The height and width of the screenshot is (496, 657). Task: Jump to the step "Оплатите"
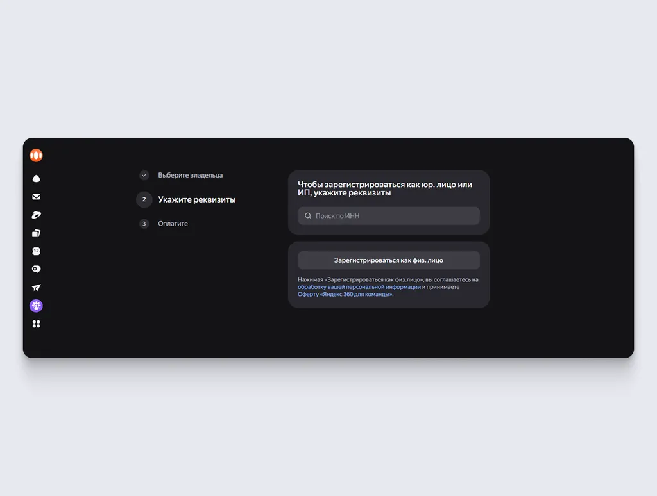[173, 224]
